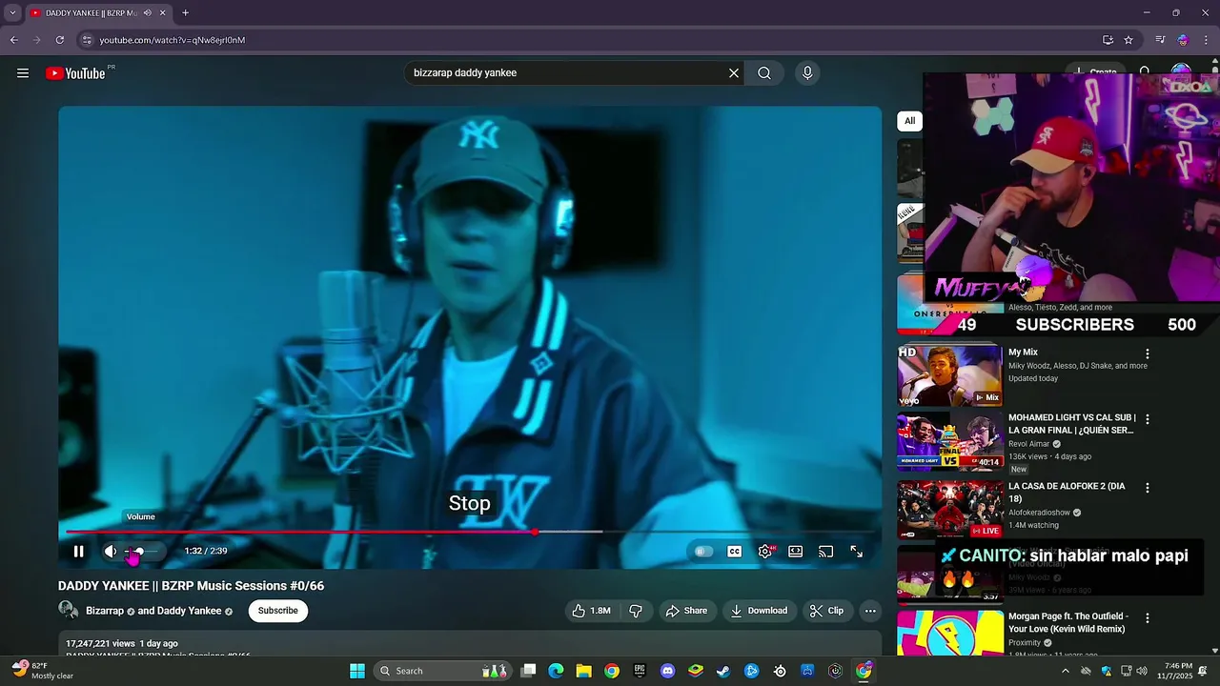This screenshot has width=1220, height=686.
Task: Click the magnifier search button
Action: pyautogui.click(x=764, y=73)
